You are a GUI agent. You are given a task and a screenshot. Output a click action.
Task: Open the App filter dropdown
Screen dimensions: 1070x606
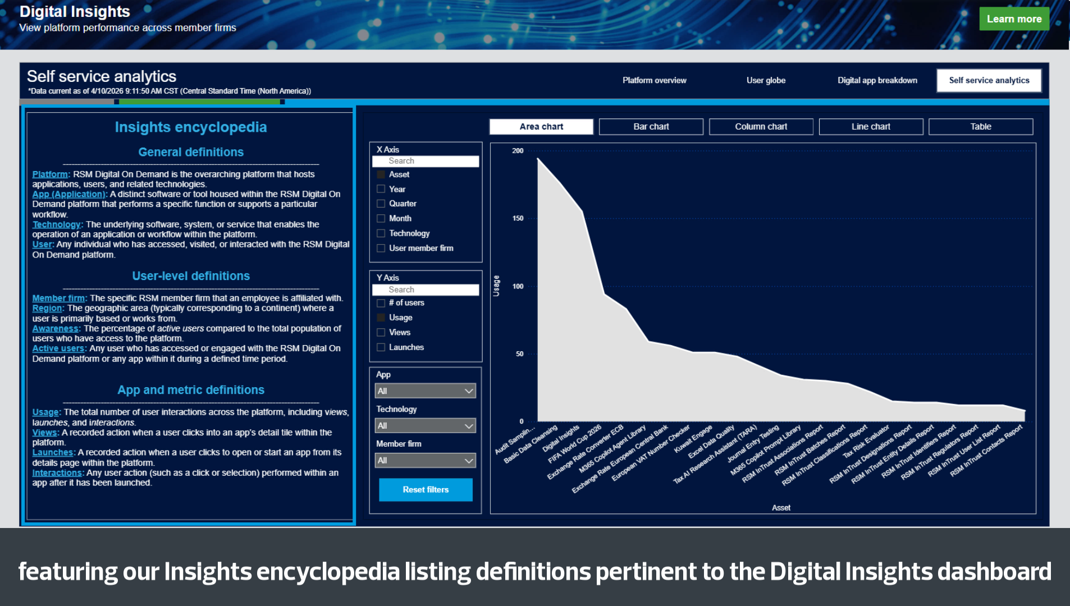click(x=425, y=391)
